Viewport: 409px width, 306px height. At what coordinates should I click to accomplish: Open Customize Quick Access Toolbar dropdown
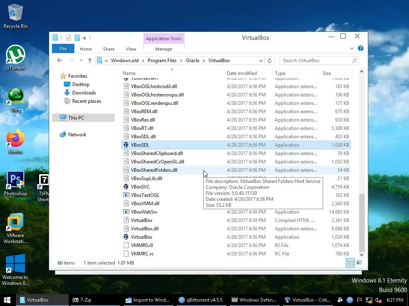[x=85, y=38]
